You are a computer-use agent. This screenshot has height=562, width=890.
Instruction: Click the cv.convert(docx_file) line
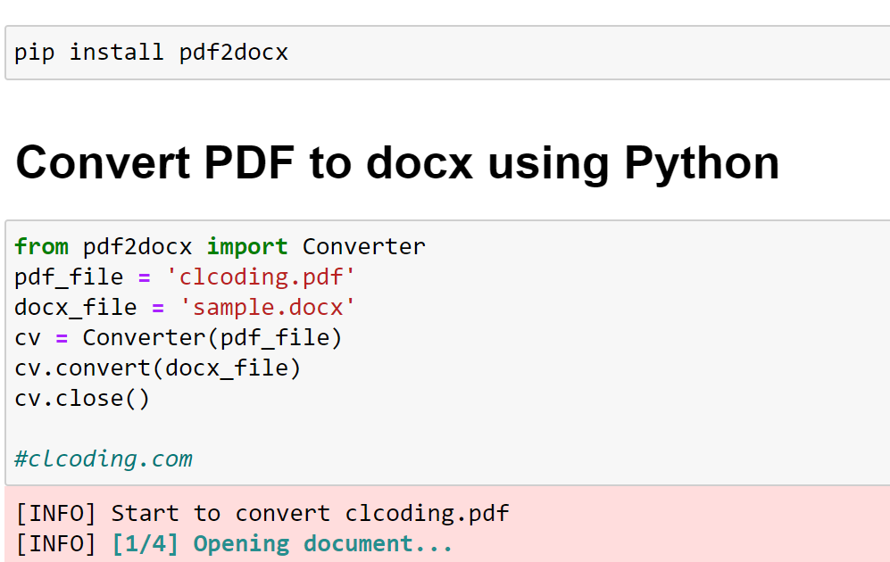pyautogui.click(x=158, y=368)
